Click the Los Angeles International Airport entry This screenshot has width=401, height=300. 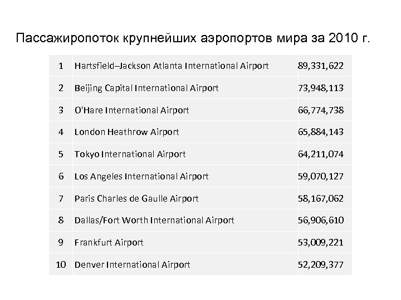141,176
